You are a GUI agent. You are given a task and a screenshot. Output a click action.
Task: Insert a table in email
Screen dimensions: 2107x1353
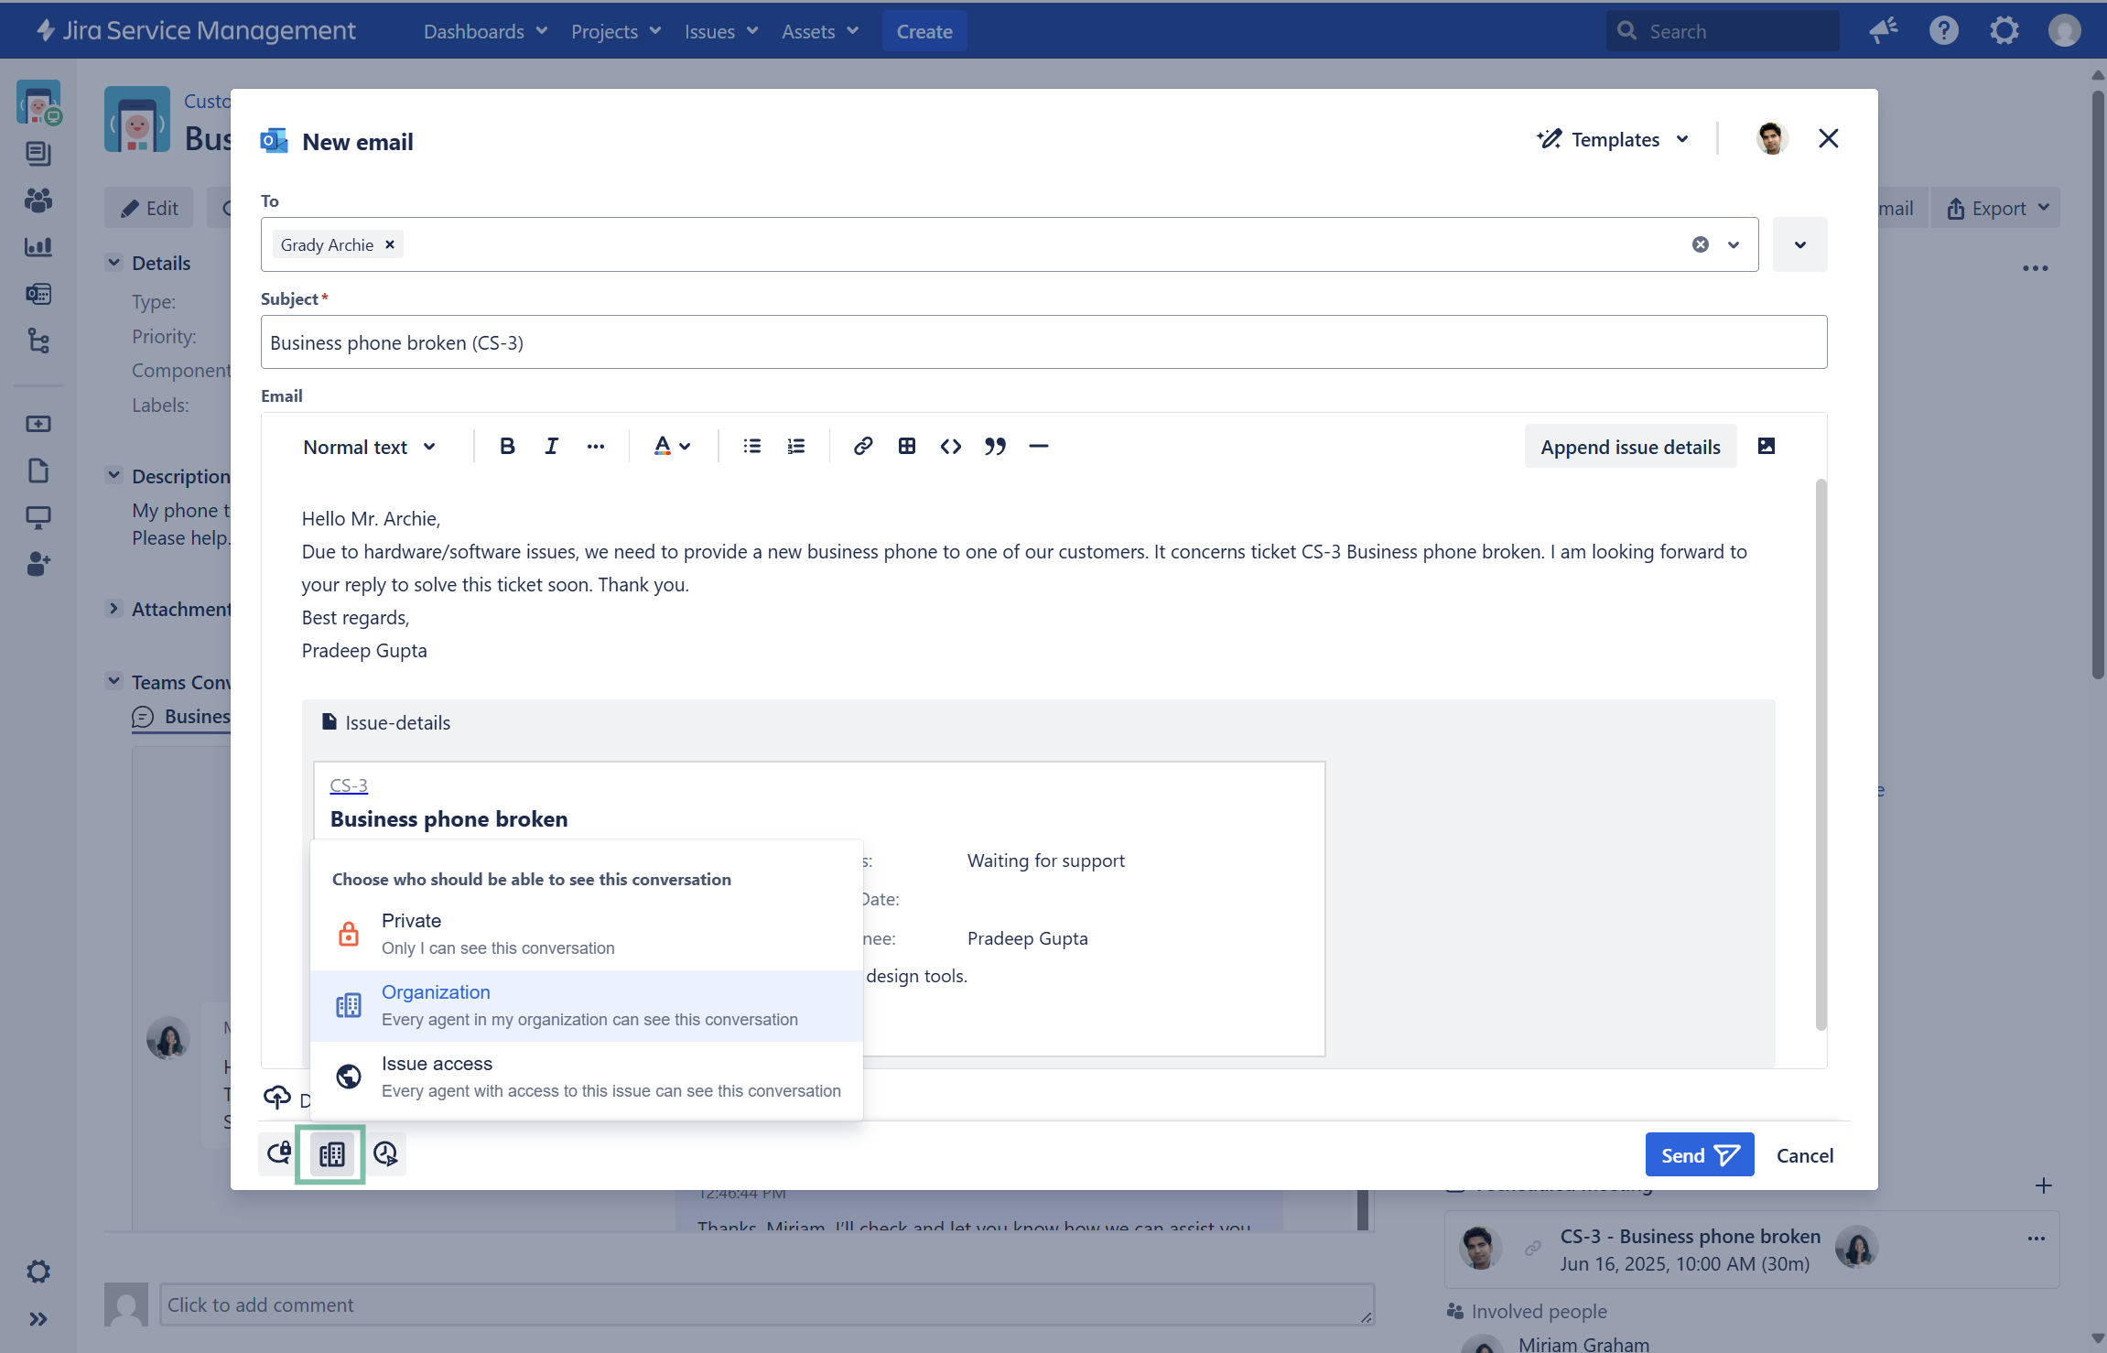(x=906, y=446)
